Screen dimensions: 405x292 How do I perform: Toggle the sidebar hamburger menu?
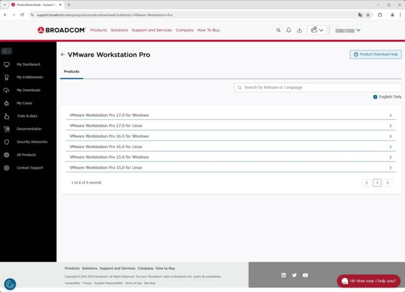(6, 51)
